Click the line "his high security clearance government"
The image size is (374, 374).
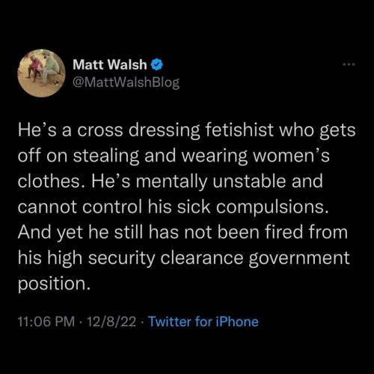(184, 258)
